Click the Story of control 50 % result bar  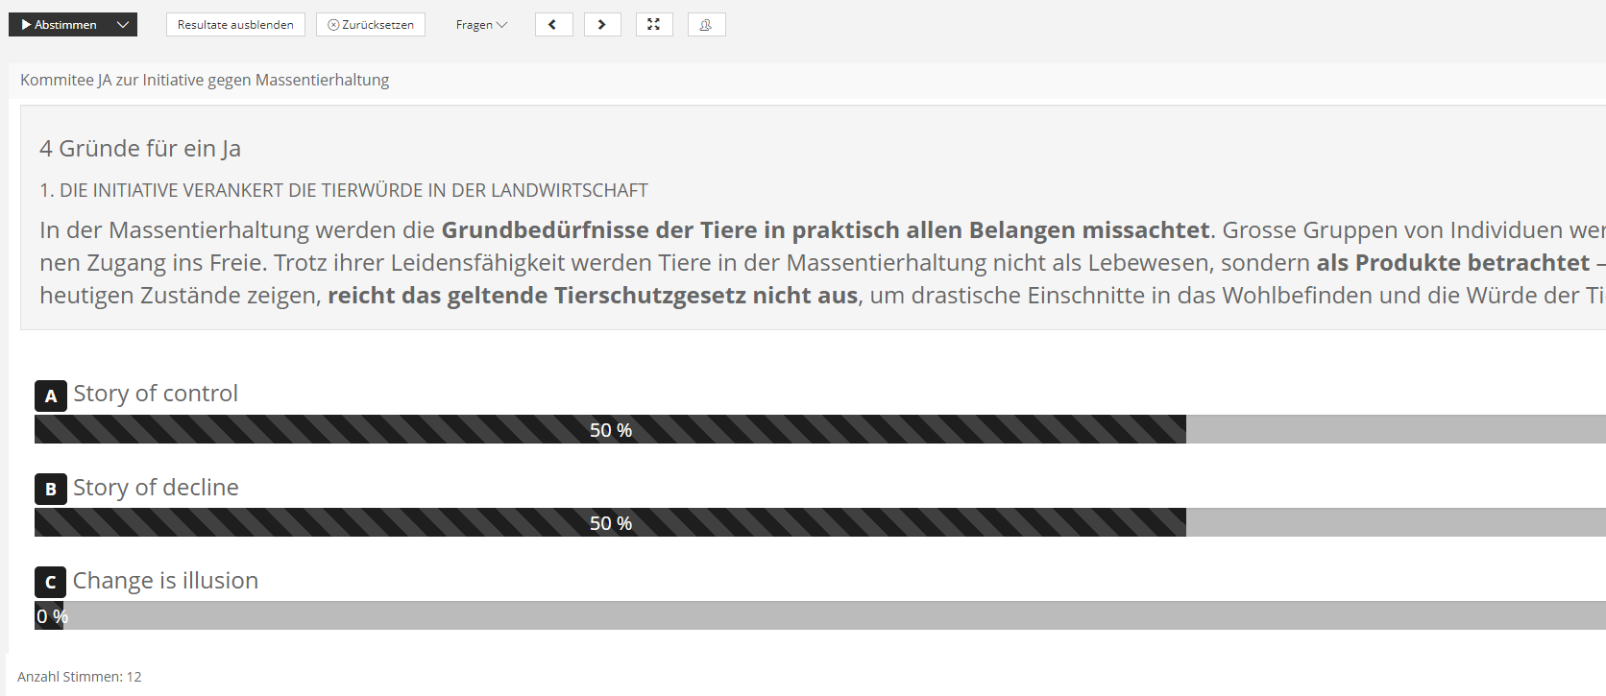[610, 430]
